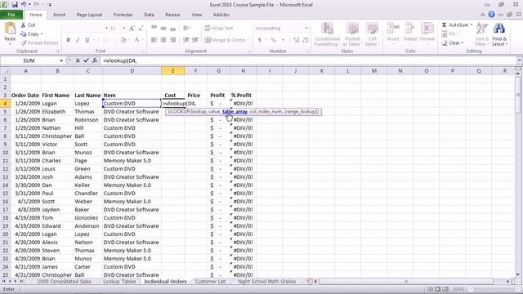The height and width of the screenshot is (294, 523).
Task: Click the AutoSum sigma icon
Action: tap(445, 25)
